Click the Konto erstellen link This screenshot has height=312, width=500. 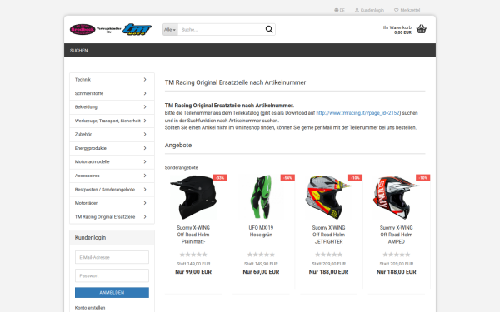(90, 308)
